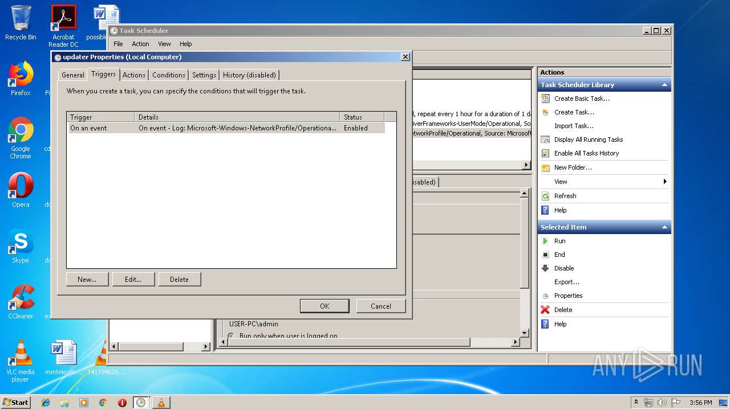Switch to Settings tab

pyautogui.click(x=204, y=75)
